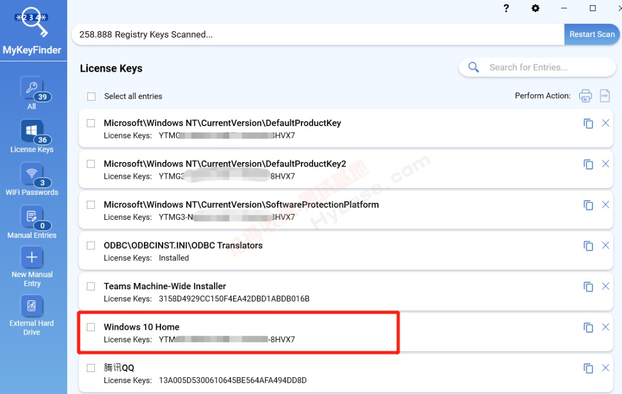Focus the Search for Entries field

tap(537, 68)
